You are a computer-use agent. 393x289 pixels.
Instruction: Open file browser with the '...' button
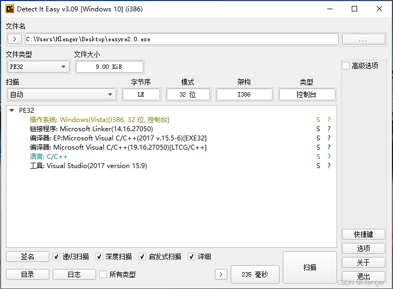coord(364,39)
